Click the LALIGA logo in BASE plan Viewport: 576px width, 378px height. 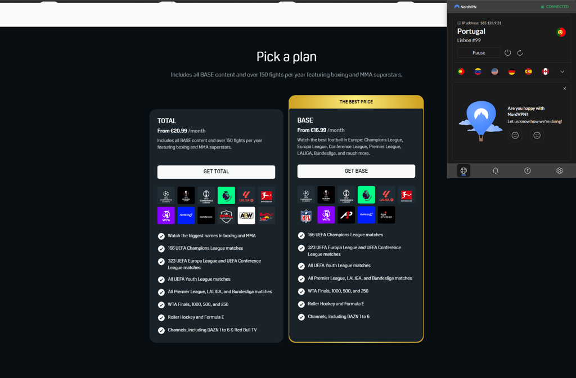point(386,195)
